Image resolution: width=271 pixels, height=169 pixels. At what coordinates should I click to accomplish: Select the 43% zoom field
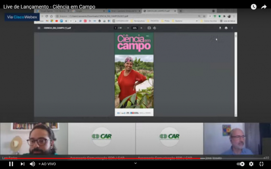point(134,28)
